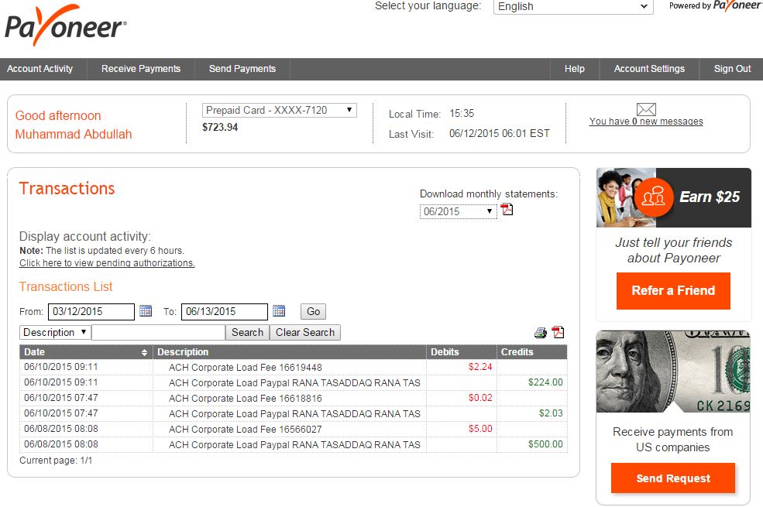
Task: Click the $0.02 debit amount
Action: tap(480, 398)
